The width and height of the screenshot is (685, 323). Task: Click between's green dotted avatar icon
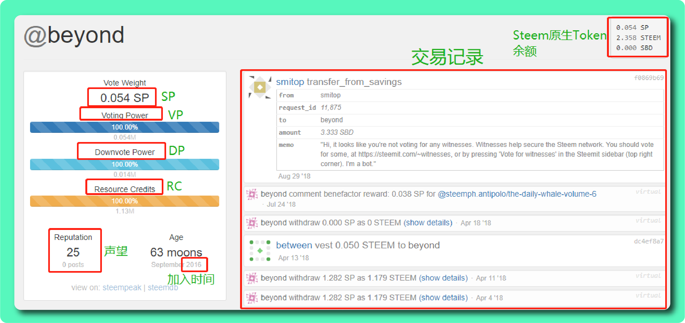tap(260, 251)
